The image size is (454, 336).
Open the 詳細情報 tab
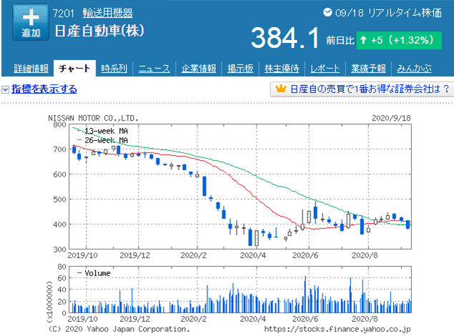click(31, 69)
